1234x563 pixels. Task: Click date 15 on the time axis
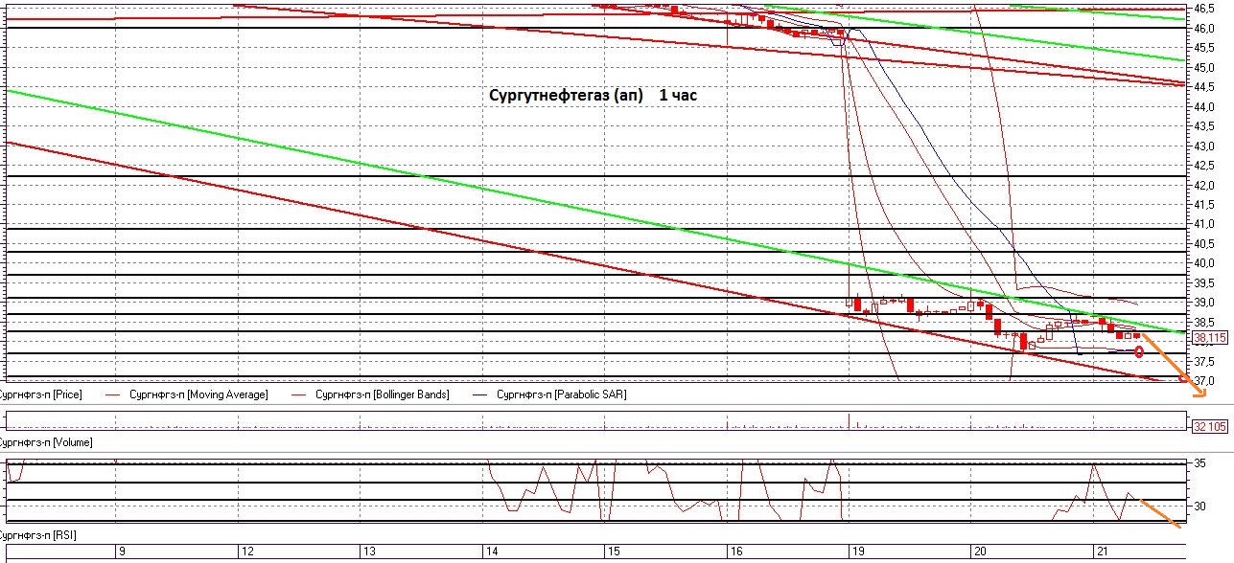point(614,552)
